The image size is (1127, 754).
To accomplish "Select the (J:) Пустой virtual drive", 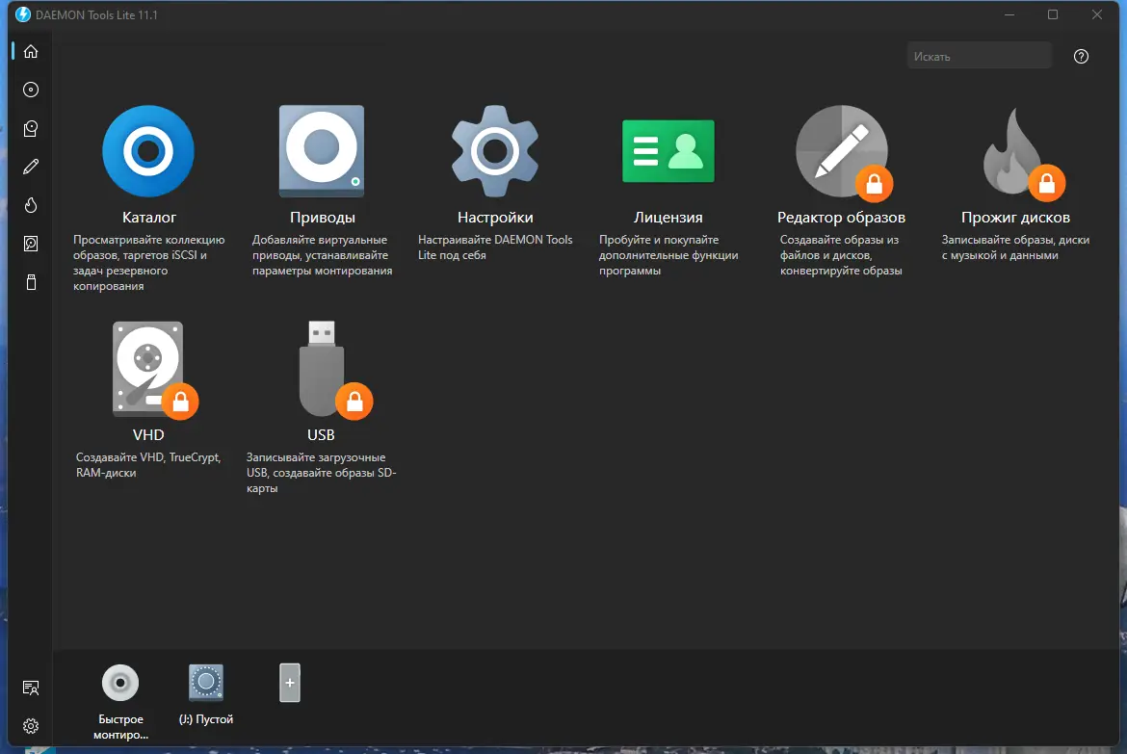I will point(206,682).
